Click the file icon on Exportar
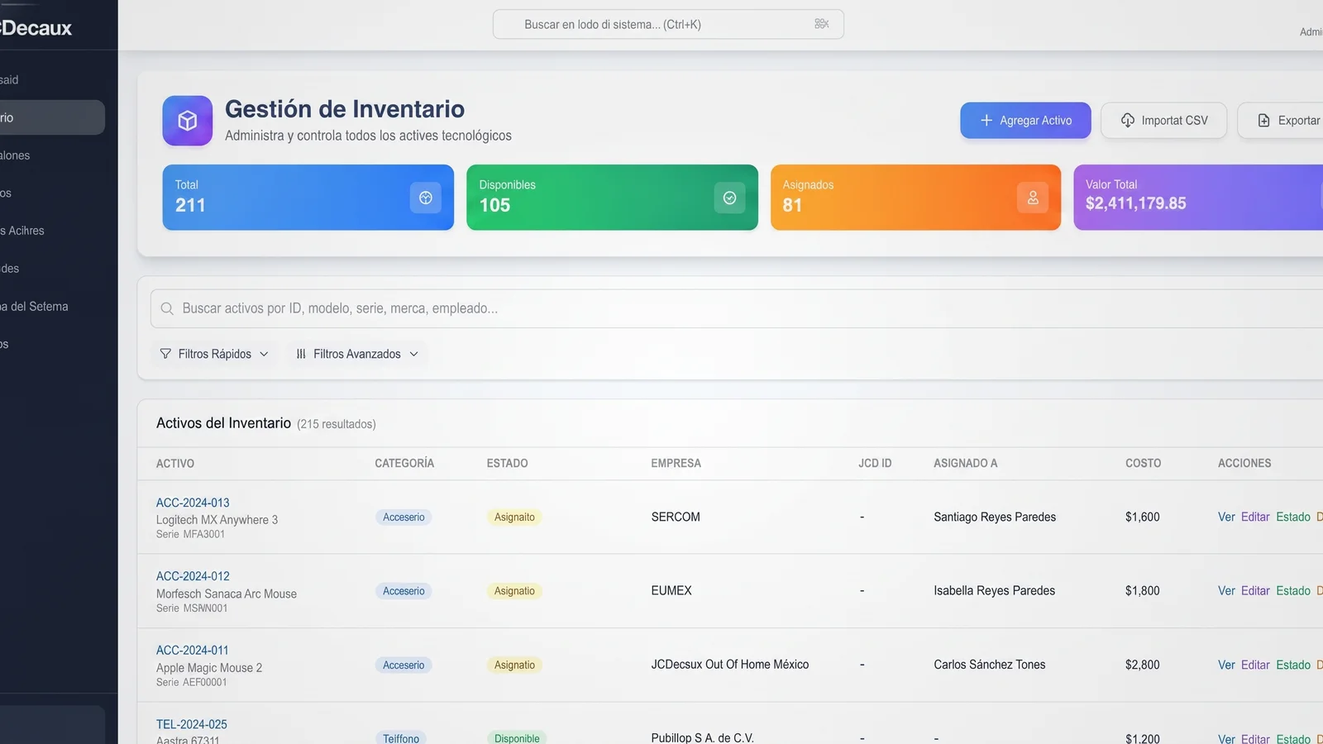Image resolution: width=1323 pixels, height=744 pixels. tap(1263, 121)
